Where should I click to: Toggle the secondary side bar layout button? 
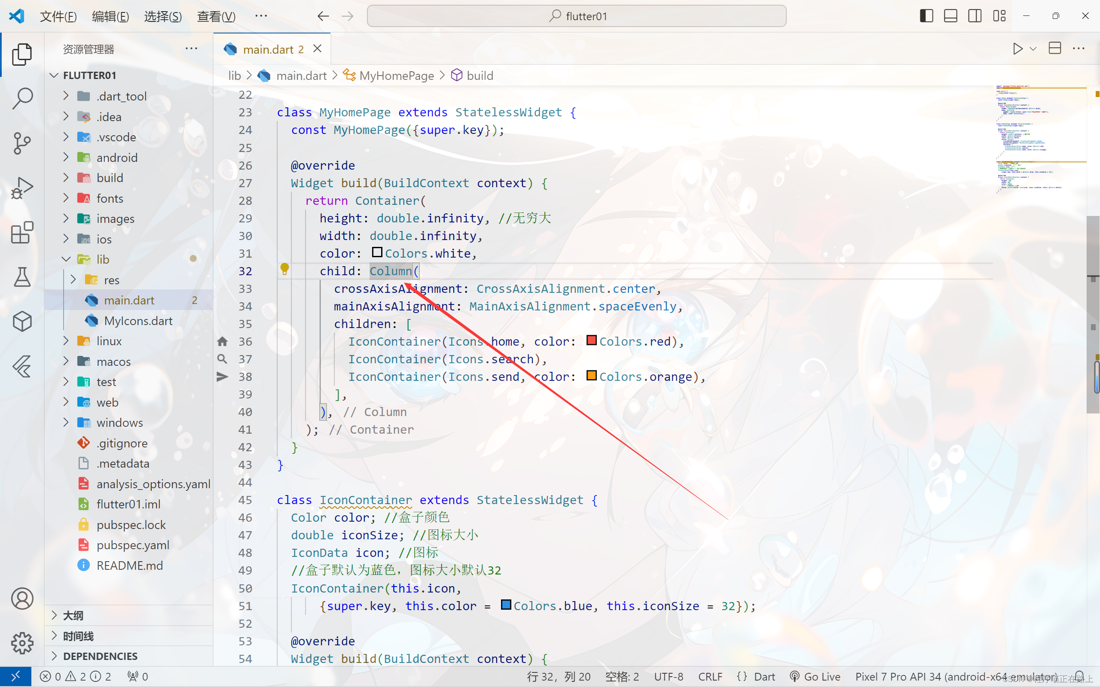pyautogui.click(x=975, y=16)
